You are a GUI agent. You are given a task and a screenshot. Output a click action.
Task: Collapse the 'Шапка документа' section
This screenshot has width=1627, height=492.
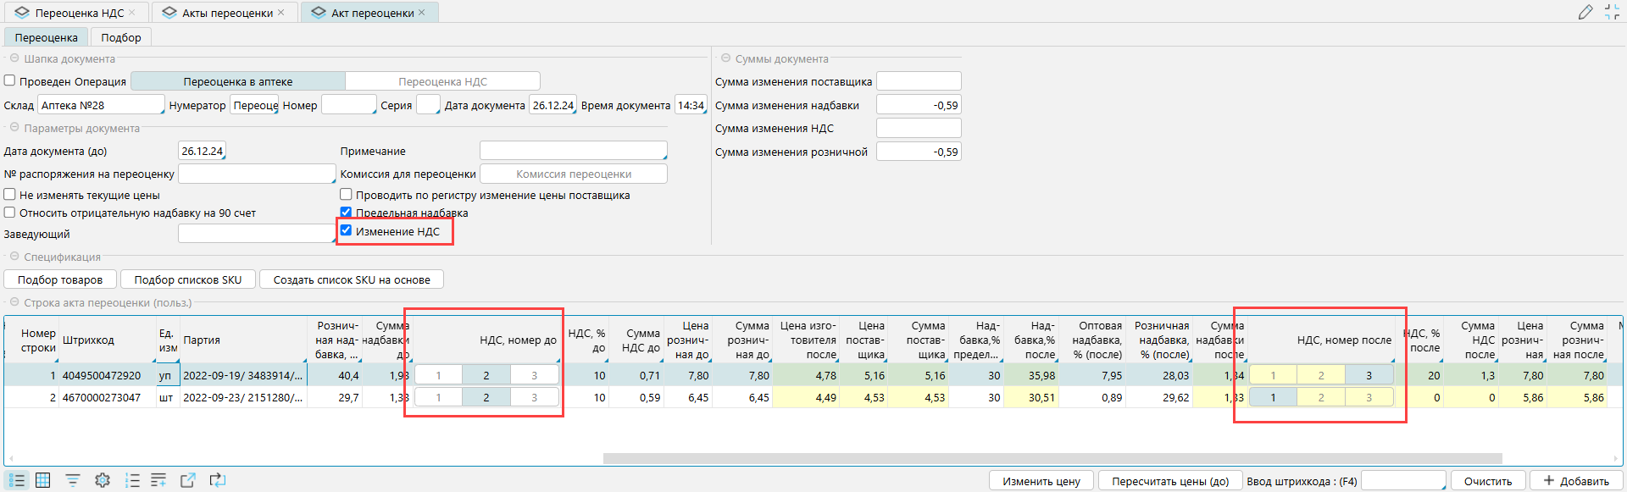(14, 58)
